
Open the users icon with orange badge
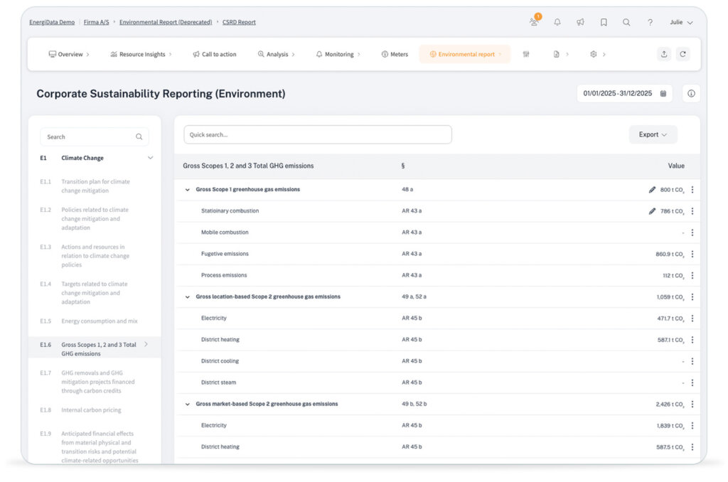[x=535, y=21]
